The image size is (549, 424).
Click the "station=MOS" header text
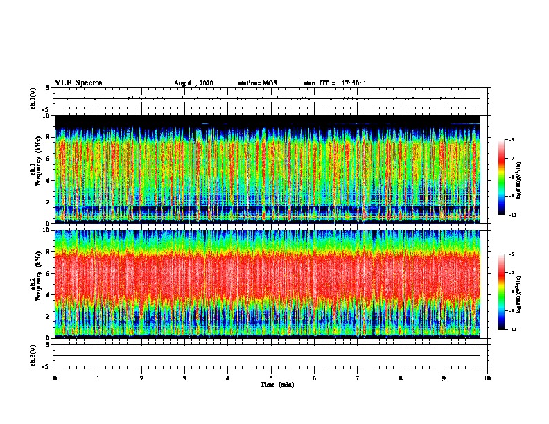pos(258,83)
